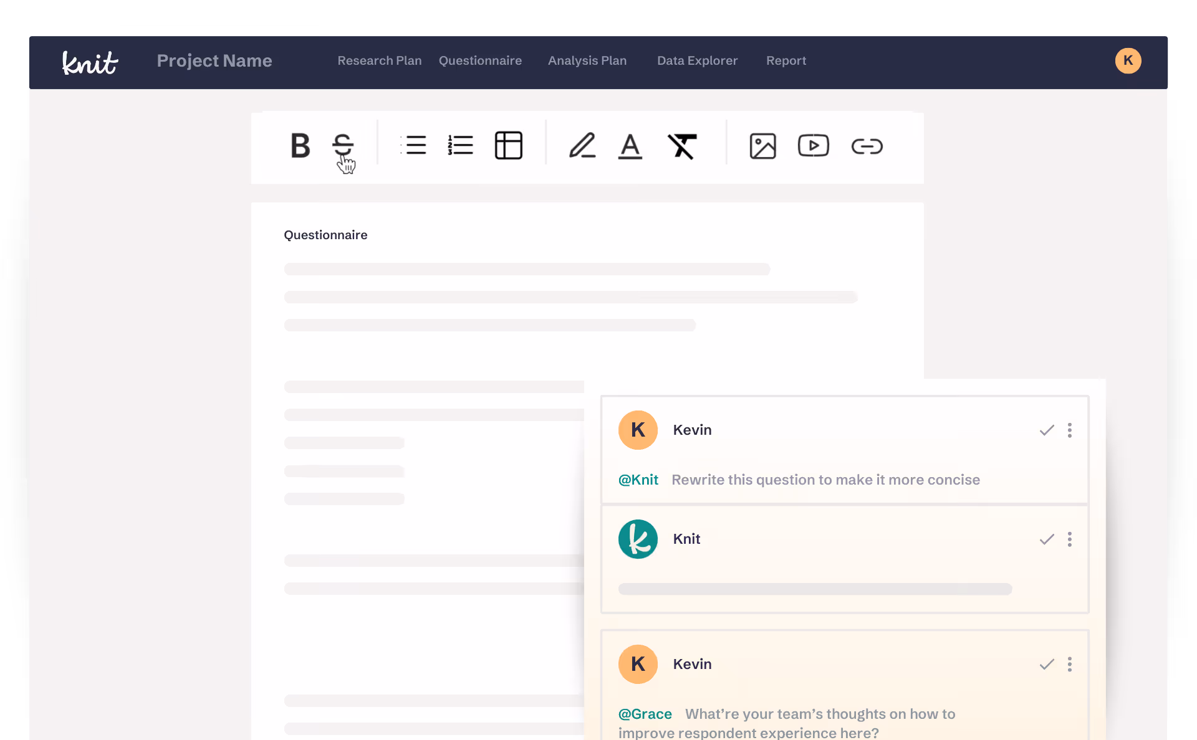Open the Data Explorer tab
The image size is (1197, 740).
click(x=697, y=60)
